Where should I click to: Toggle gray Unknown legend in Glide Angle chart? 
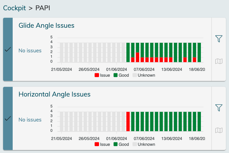[144, 75]
